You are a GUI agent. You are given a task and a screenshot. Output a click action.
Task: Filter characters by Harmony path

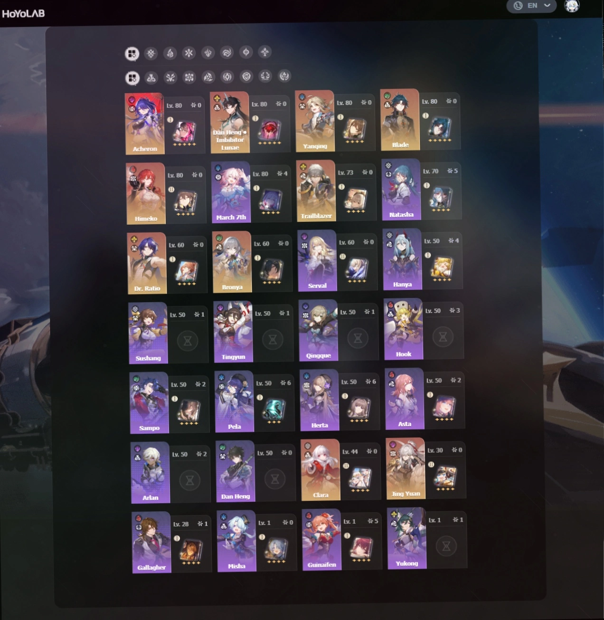coord(208,76)
